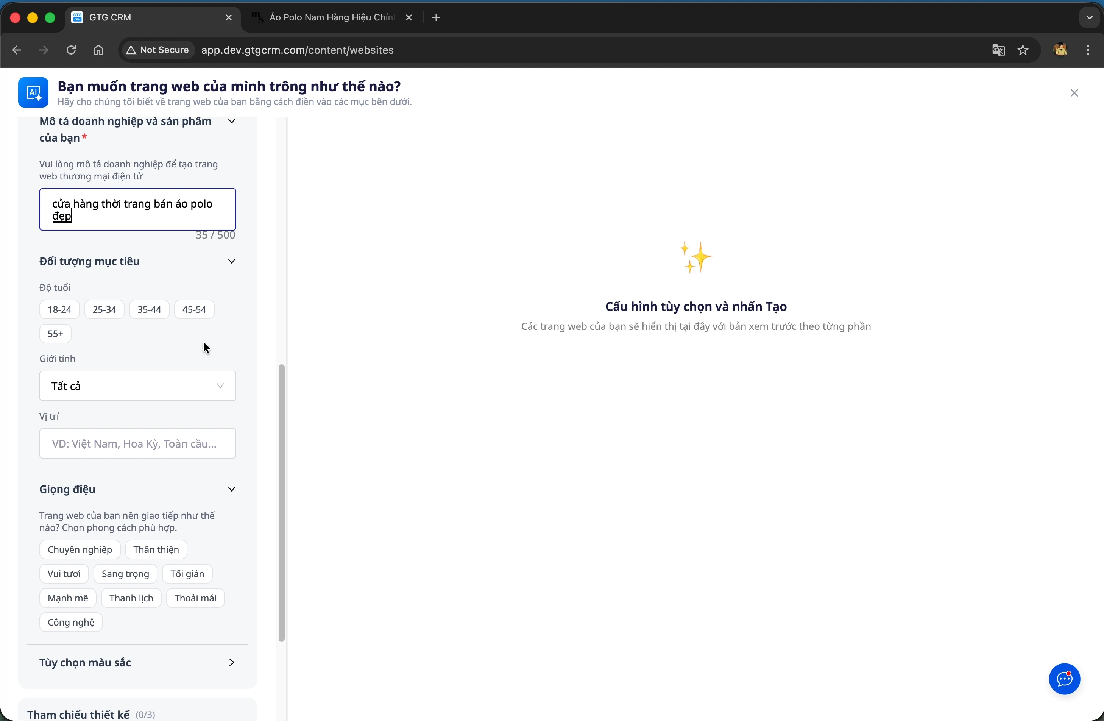Switch to the Áo Polo Nam Hàng Hiệu tab
1104x721 pixels.
click(325, 17)
